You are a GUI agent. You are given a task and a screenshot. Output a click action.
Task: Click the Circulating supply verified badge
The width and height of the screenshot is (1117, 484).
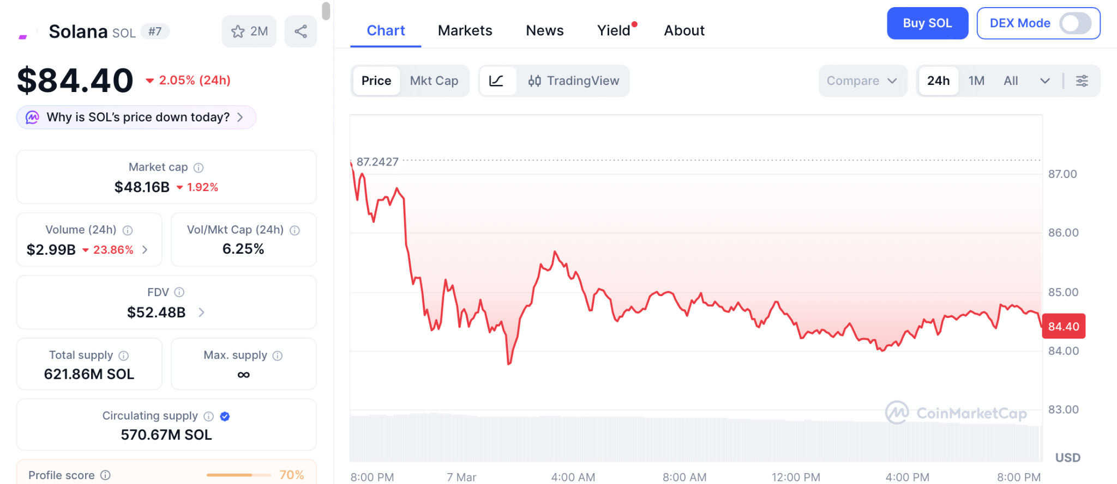[225, 416]
